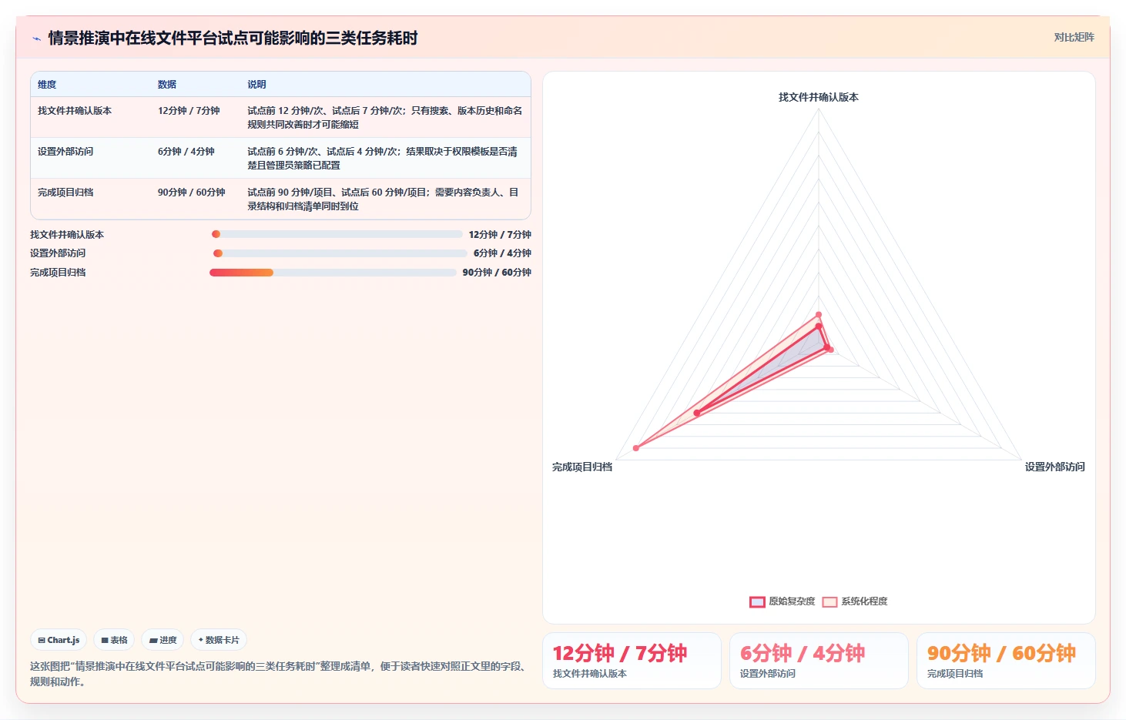Toggle the 原始复杂度 legend swatch
Image resolution: width=1126 pixels, height=720 pixels.
(x=757, y=601)
